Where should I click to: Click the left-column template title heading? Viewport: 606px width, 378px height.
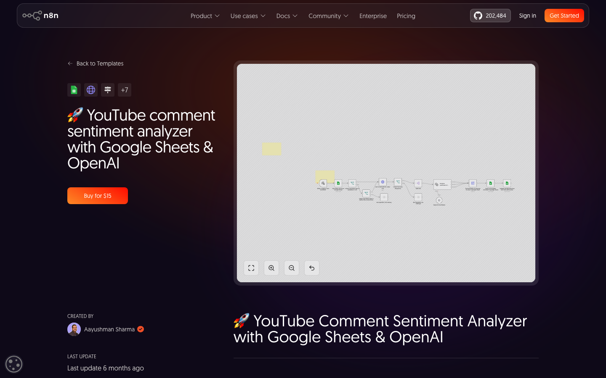(x=141, y=139)
